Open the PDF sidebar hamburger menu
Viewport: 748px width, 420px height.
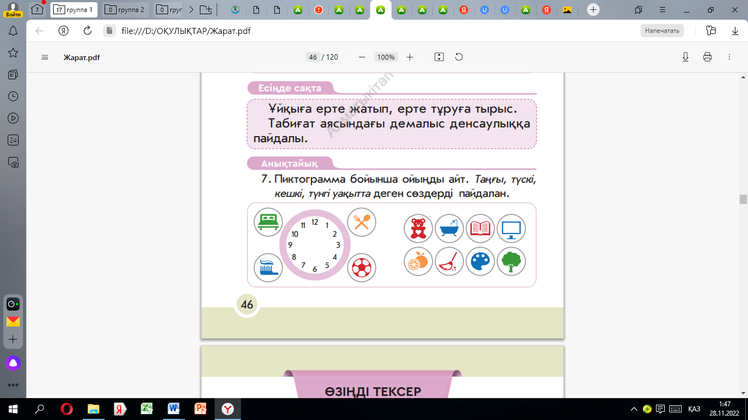coord(45,57)
